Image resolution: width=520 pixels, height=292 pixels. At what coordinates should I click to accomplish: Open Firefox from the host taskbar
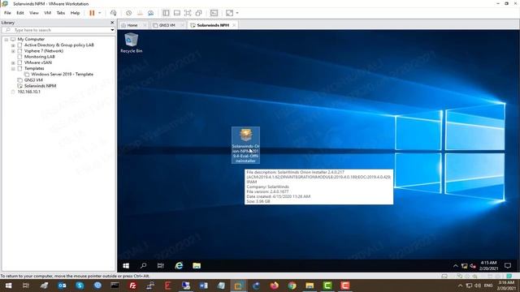click(x=274, y=286)
